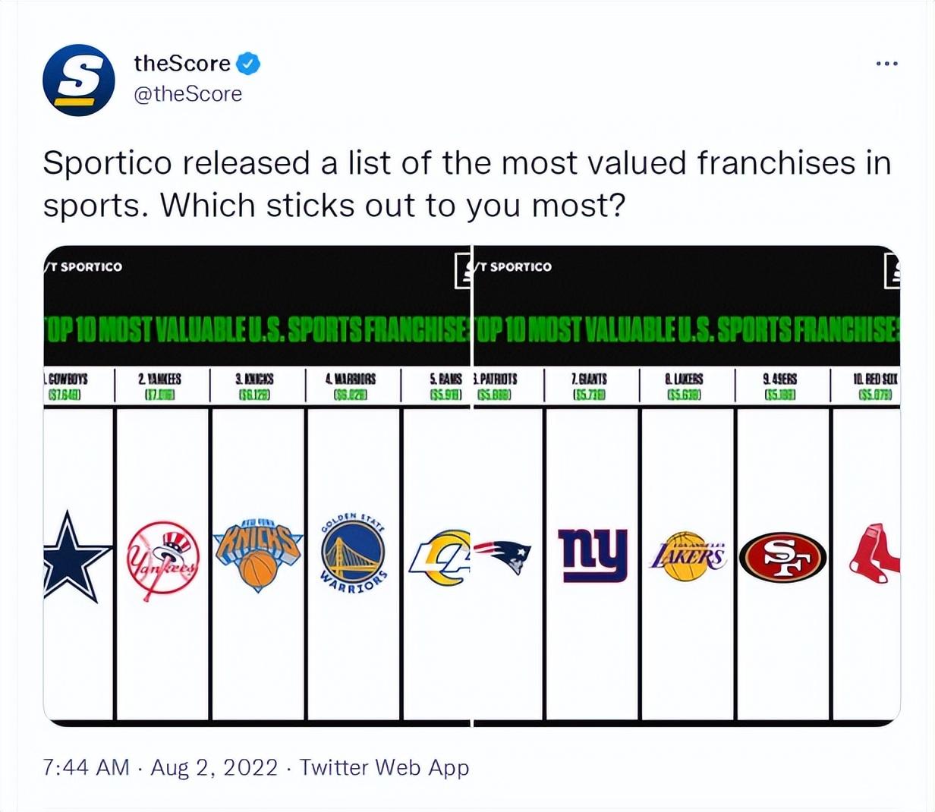Viewport: 935px width, 812px height.
Task: Select the San Francisco 49ers logo
Action: tap(782, 557)
